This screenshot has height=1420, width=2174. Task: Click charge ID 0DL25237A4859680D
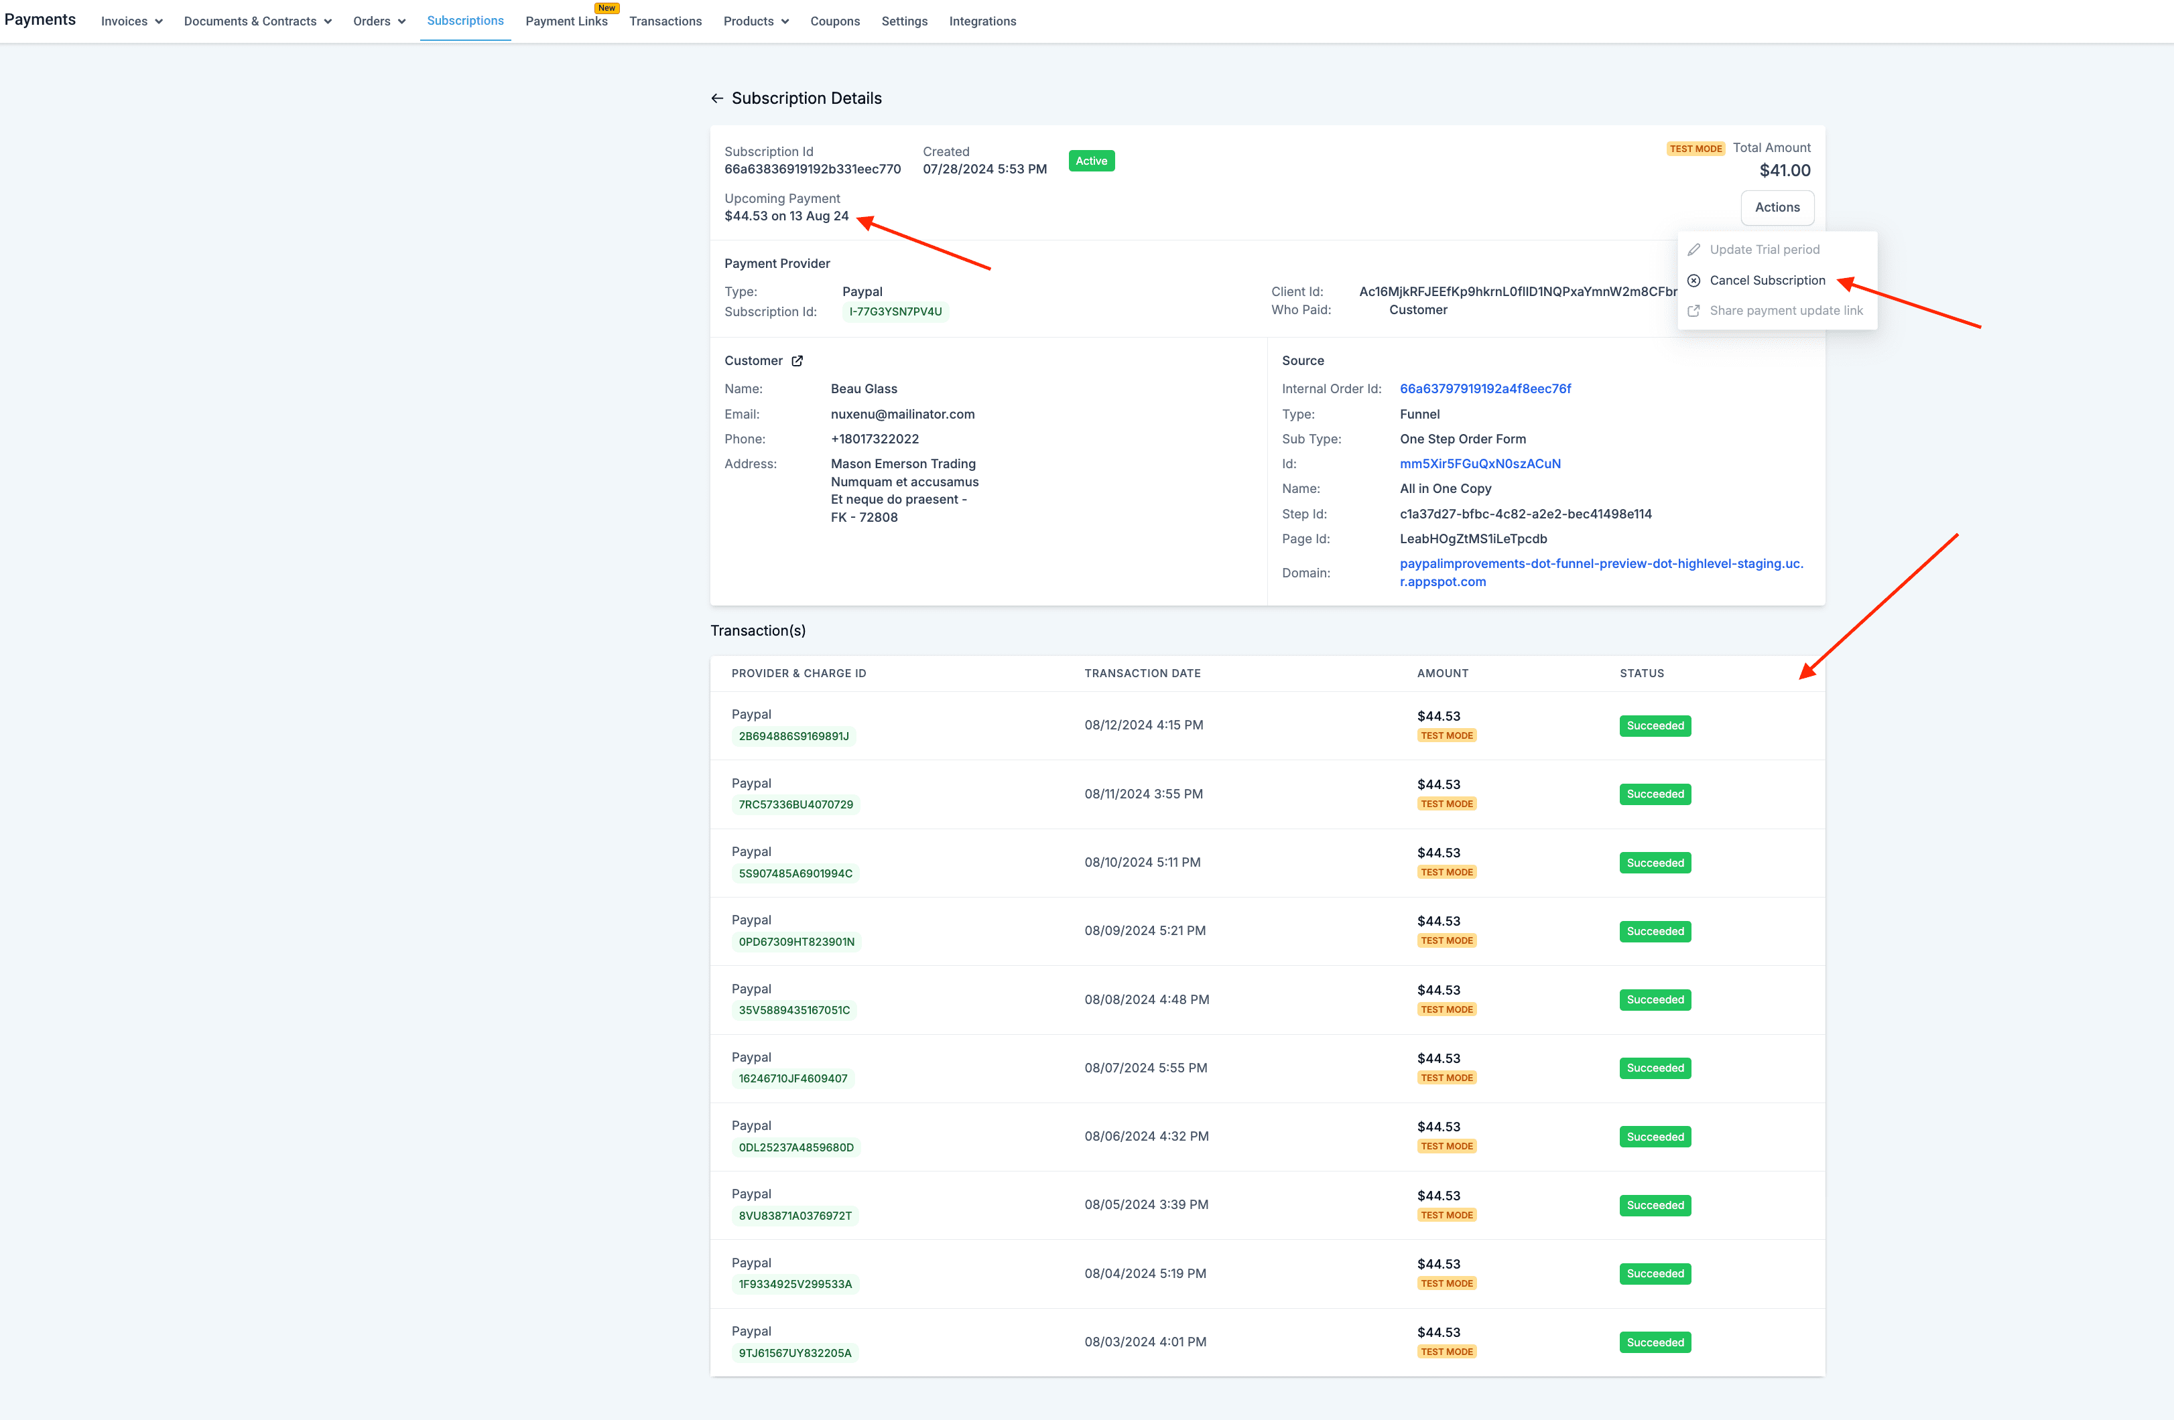(x=797, y=1147)
